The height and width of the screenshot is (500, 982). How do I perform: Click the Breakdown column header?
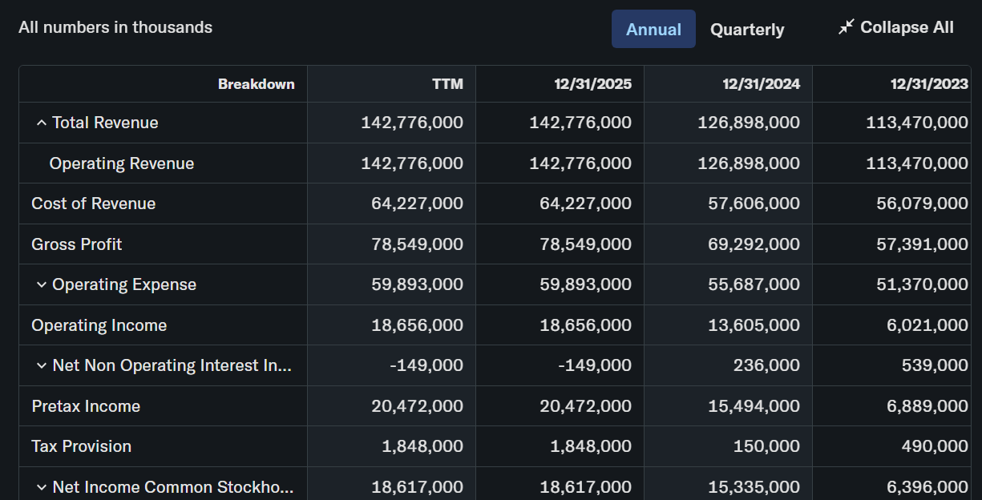tap(257, 83)
